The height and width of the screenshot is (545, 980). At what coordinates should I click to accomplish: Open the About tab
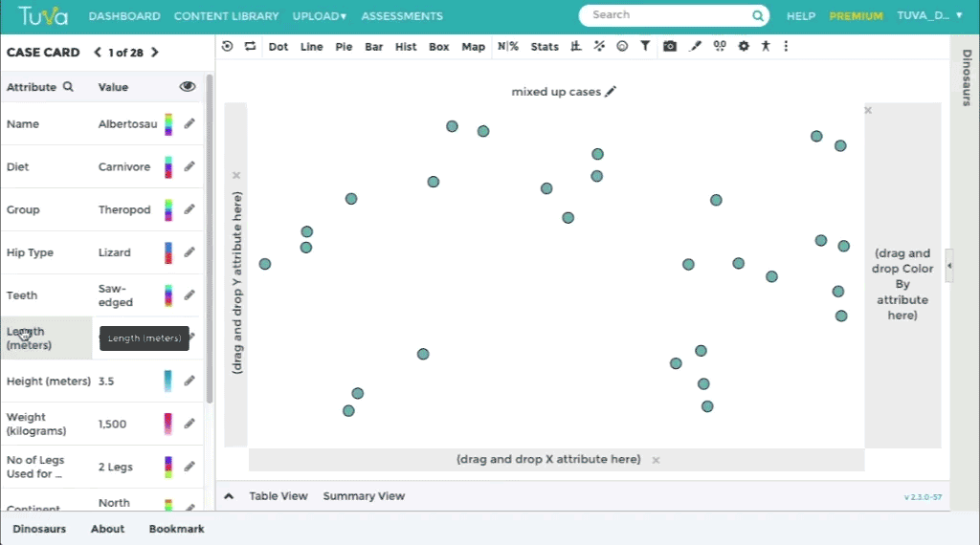pos(107,529)
